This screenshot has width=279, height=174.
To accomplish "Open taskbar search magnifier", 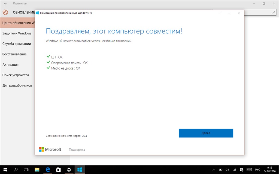I will (x=16, y=170).
